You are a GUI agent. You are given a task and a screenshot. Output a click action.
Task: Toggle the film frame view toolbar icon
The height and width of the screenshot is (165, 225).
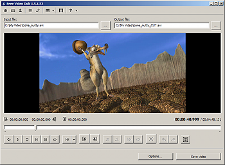(61, 10)
